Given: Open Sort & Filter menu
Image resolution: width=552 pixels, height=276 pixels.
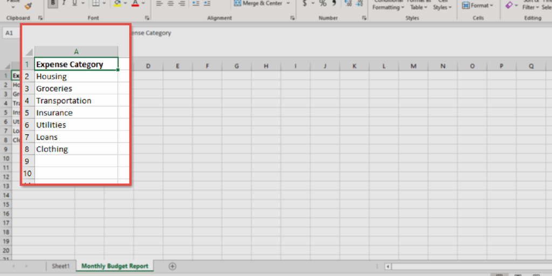Looking at the screenshot, I should (531, 4).
